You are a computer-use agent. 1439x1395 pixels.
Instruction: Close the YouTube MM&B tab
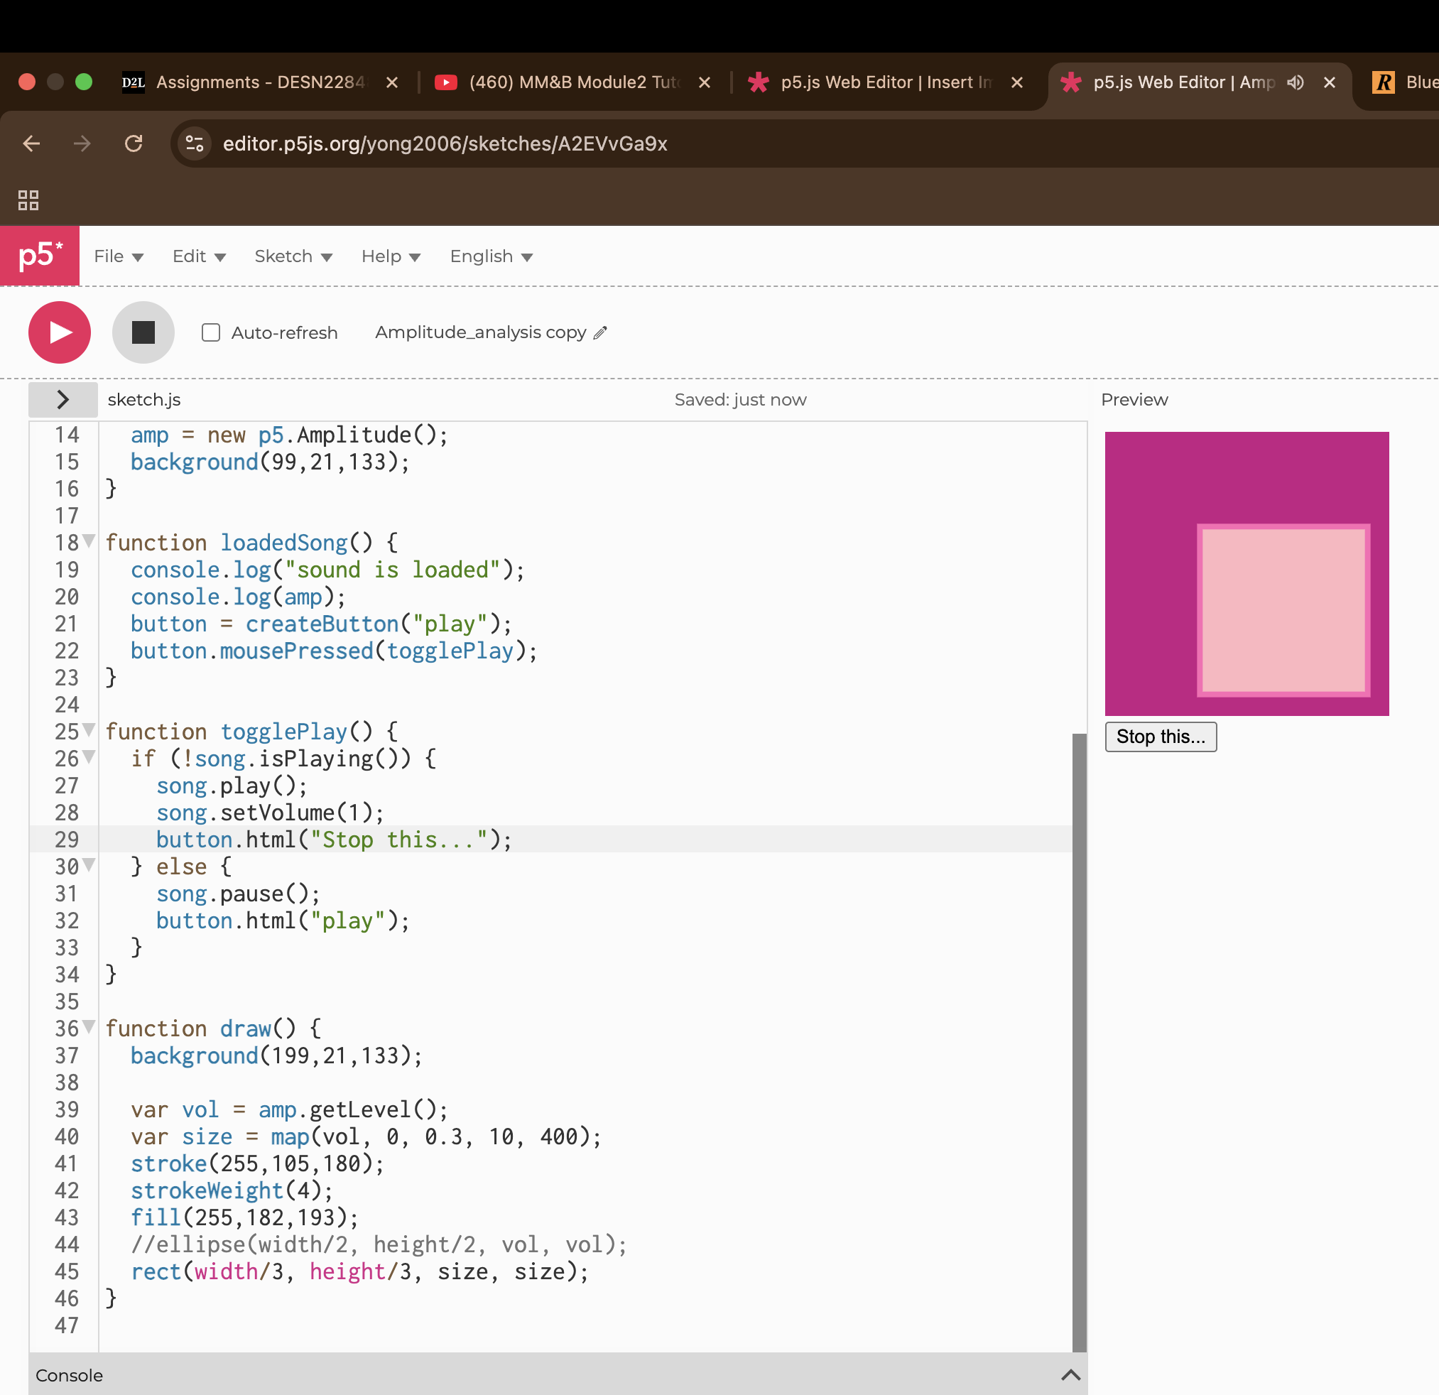coord(705,83)
